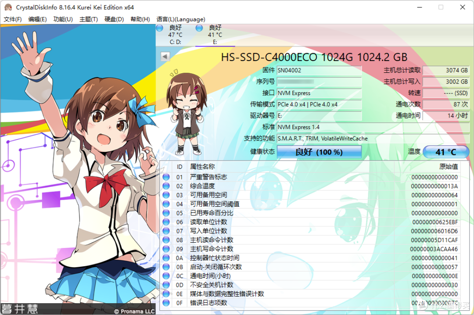The width and height of the screenshot is (474, 315).
Task: Click the previous disk arrow button
Action: (x=165, y=56)
